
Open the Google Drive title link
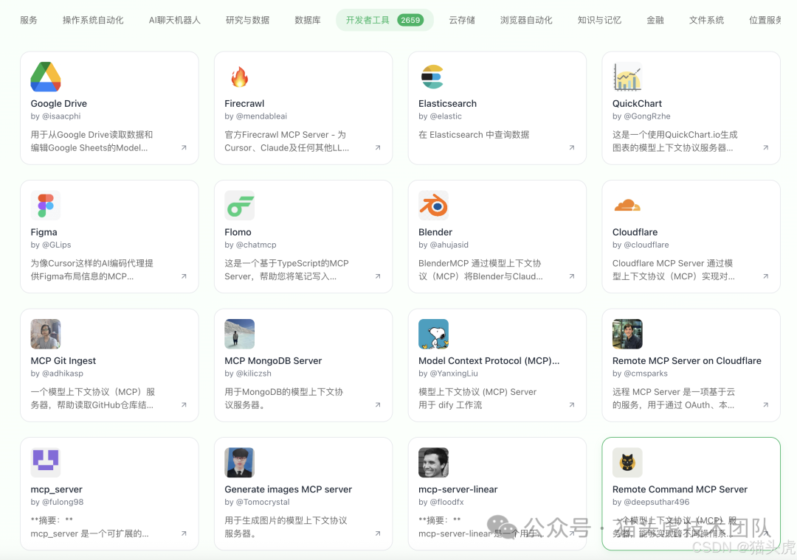click(x=58, y=104)
